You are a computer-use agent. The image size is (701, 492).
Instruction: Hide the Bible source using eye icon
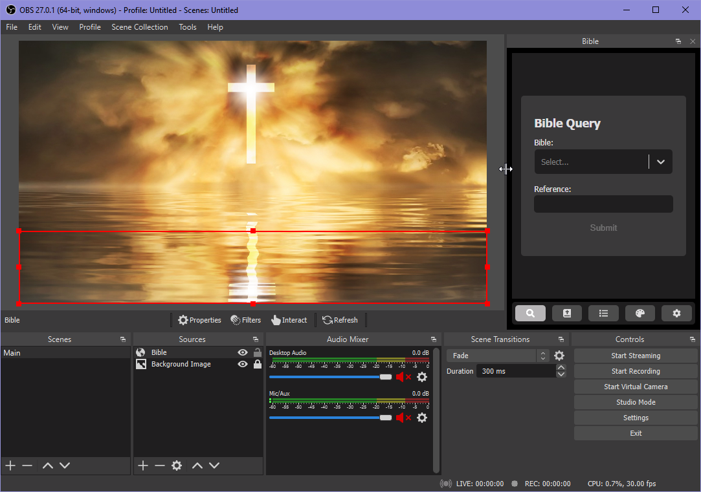pos(243,352)
